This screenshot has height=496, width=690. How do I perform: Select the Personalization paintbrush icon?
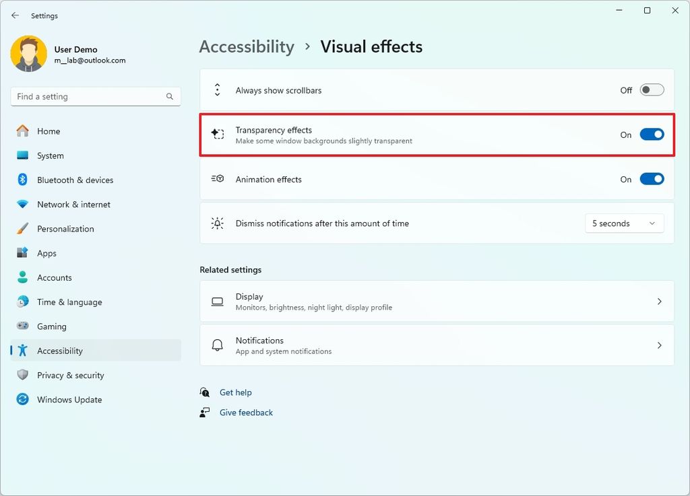point(24,228)
